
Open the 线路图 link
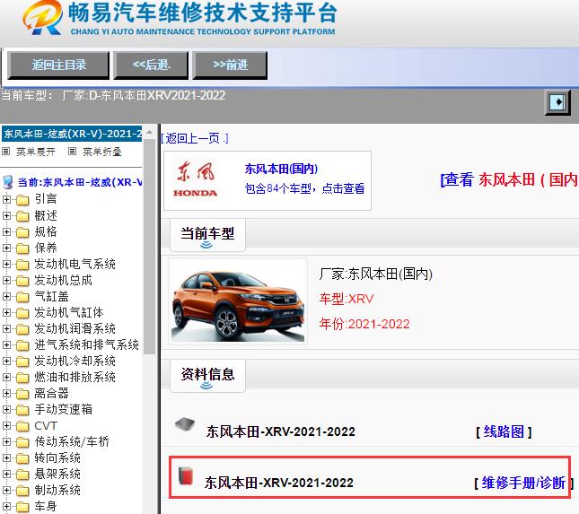pos(504,431)
